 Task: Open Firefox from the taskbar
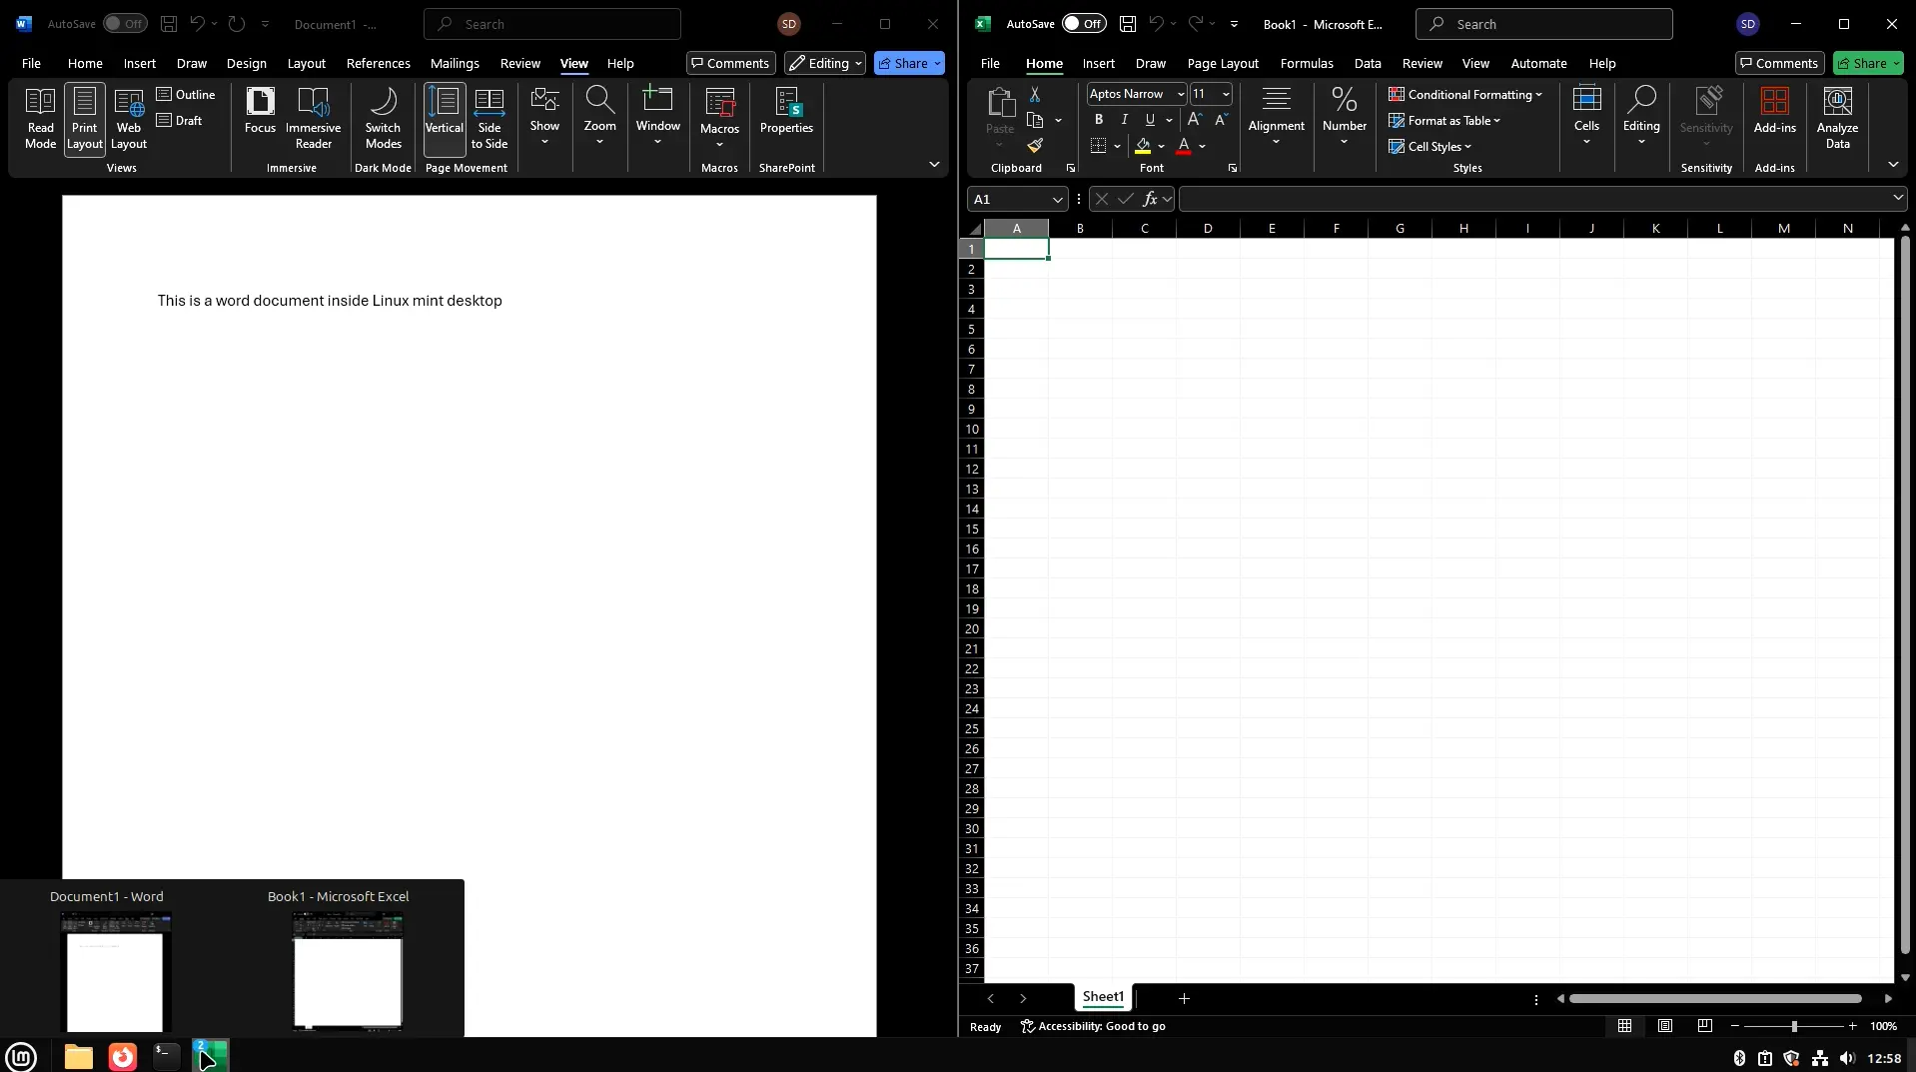click(121, 1055)
